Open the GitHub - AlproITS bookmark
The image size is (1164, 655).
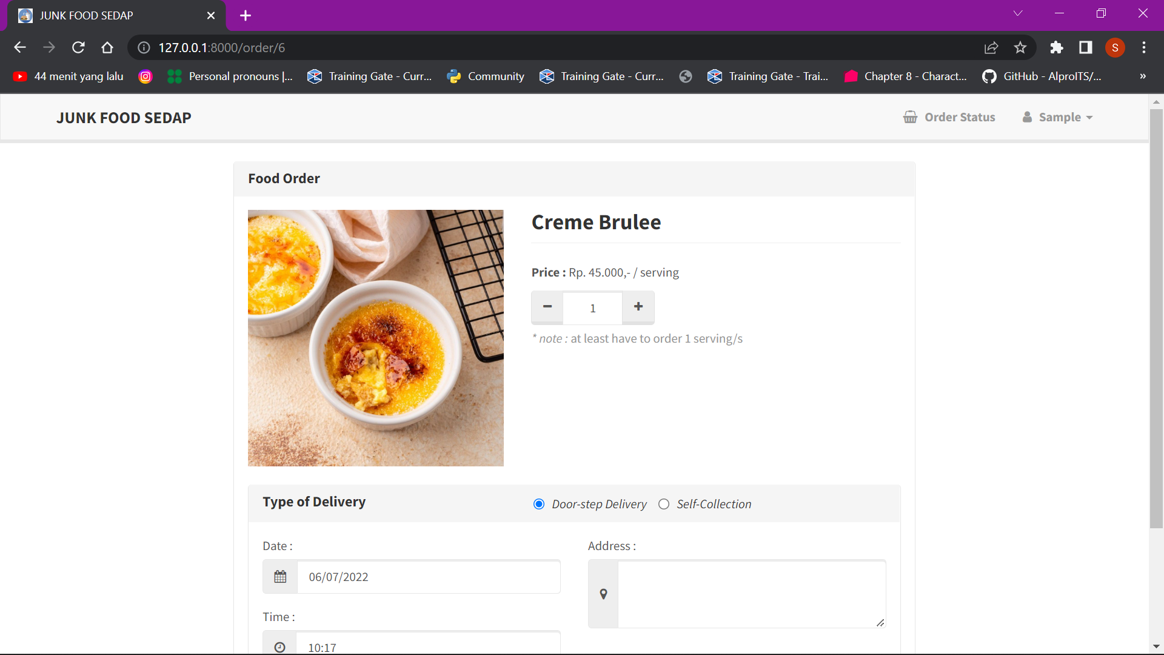point(1042,76)
